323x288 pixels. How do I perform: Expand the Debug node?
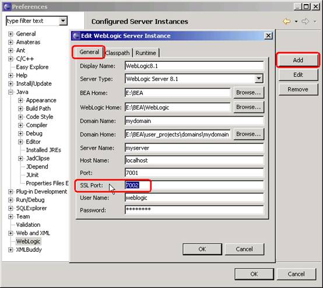(20, 134)
